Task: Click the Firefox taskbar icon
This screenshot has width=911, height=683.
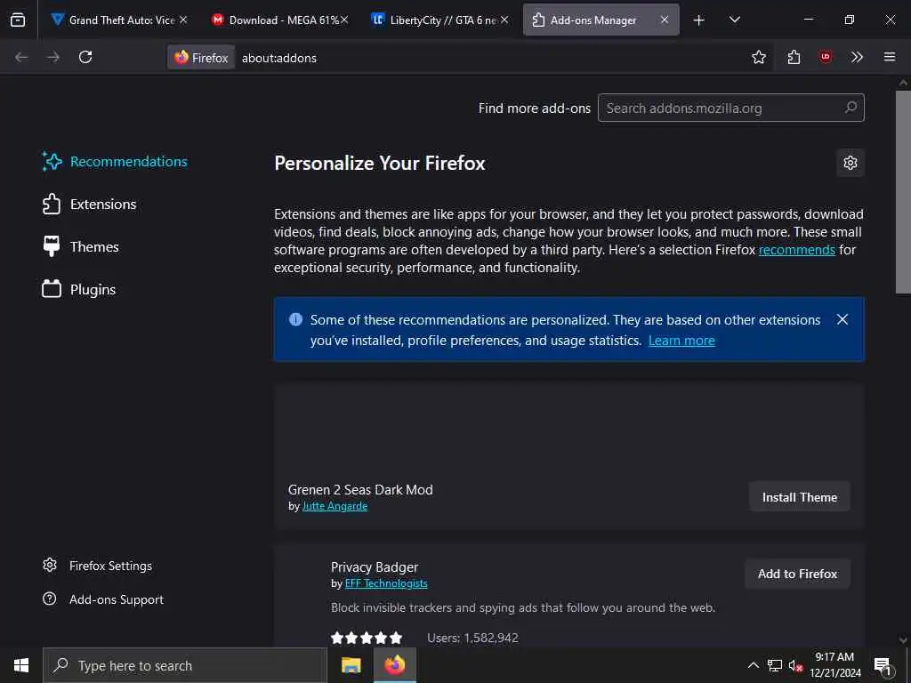Action: point(394,665)
